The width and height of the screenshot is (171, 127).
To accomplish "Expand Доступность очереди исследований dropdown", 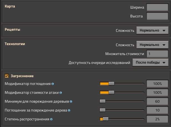I will 150,63.
